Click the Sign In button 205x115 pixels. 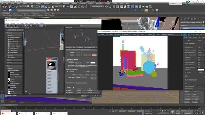tap(176, 4)
